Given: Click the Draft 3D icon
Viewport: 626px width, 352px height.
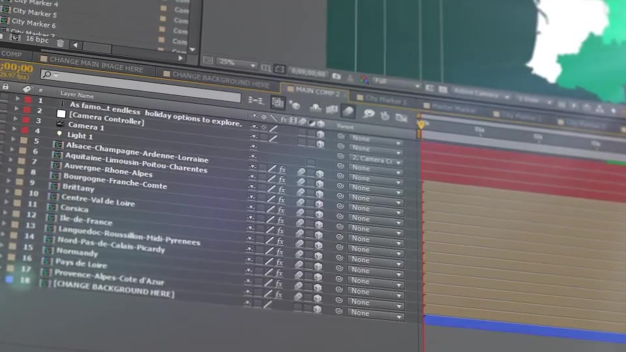Looking at the screenshot, I should pos(295,105).
